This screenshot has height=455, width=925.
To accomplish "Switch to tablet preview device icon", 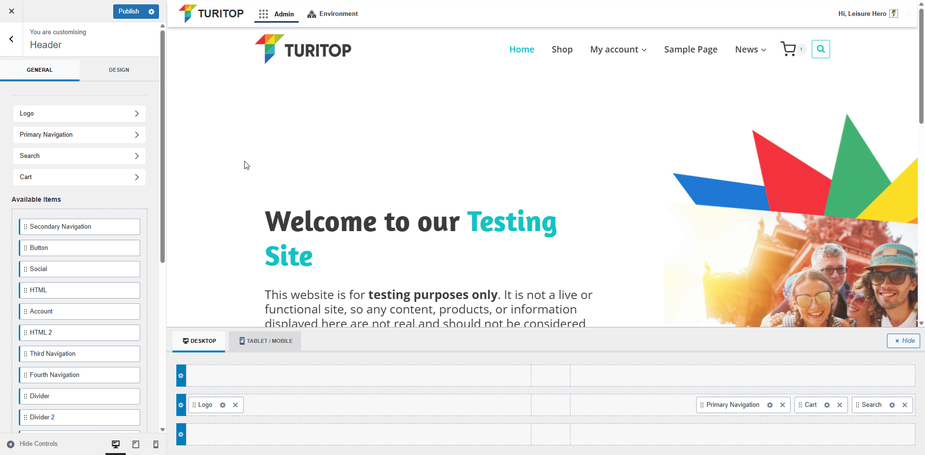I will 136,444.
